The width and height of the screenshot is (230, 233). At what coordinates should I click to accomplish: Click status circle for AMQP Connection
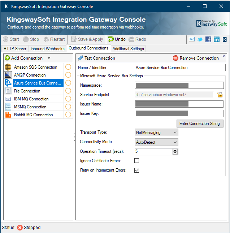[68, 75]
